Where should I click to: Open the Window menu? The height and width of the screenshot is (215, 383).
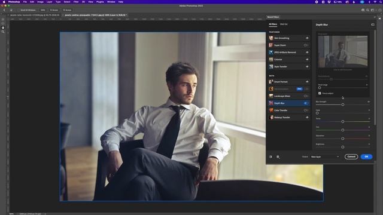coord(111,2)
